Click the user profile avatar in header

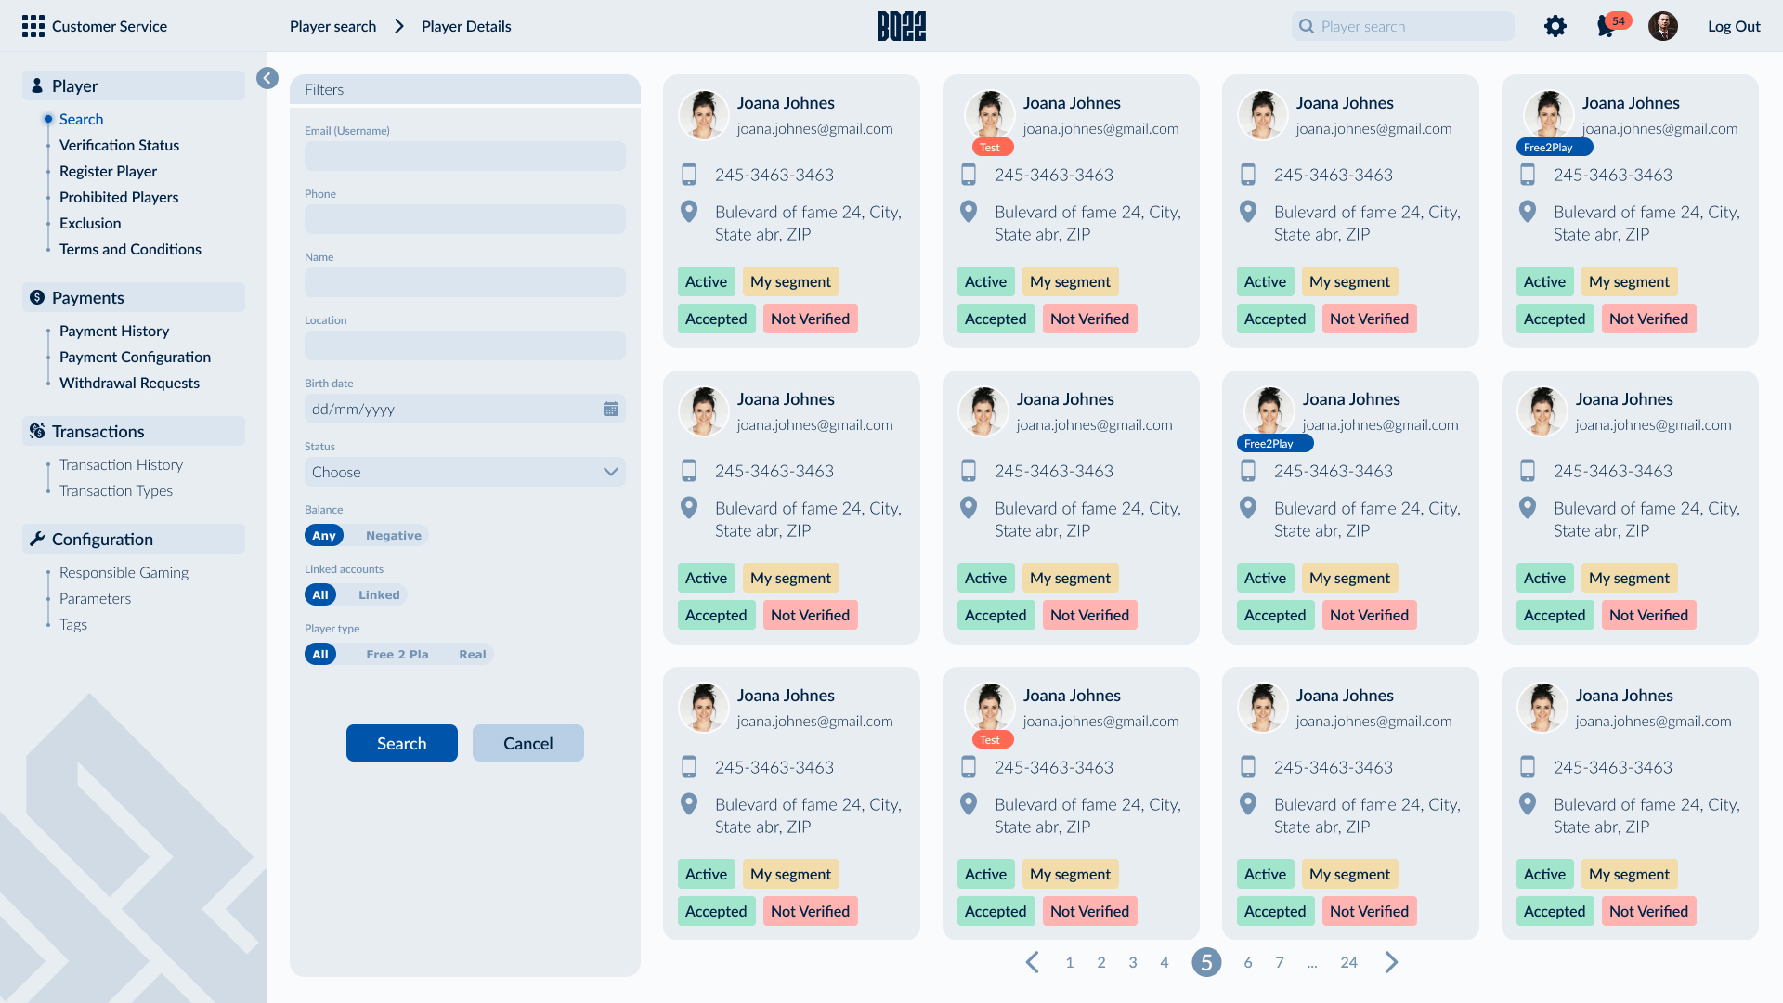coord(1662,26)
